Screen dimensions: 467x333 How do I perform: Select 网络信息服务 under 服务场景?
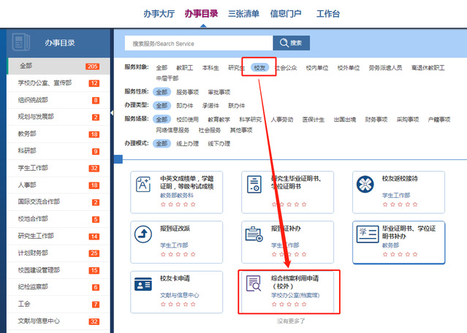tap(172, 130)
